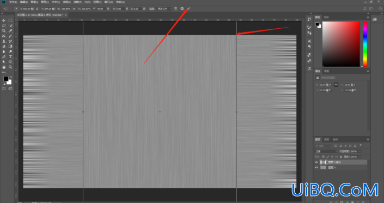This screenshot has width=384, height=203.
Task: Select the Spot Healing Brush tool
Action: pyautogui.click(x=4, y=36)
